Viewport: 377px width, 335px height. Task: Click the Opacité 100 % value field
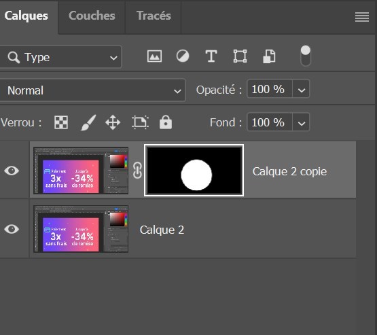point(270,90)
